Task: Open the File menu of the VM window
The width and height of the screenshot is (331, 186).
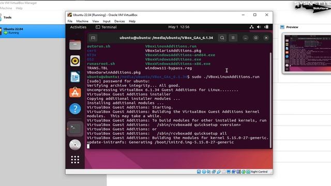Action: pyautogui.click(x=70, y=21)
